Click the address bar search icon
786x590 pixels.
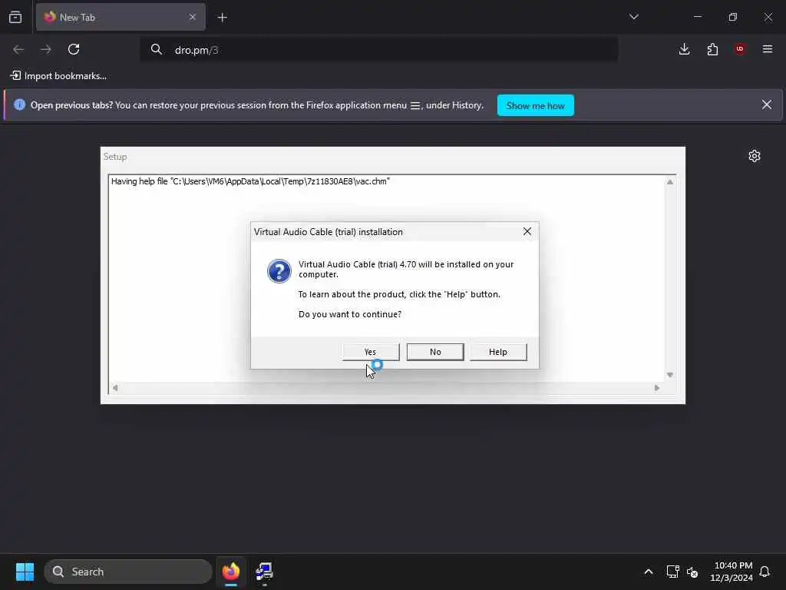[x=157, y=49]
